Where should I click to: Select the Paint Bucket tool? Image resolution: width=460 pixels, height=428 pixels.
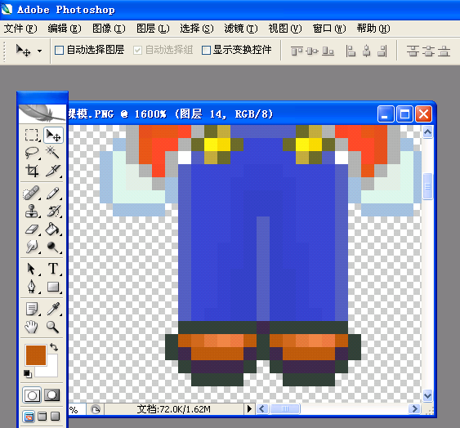[x=53, y=229]
